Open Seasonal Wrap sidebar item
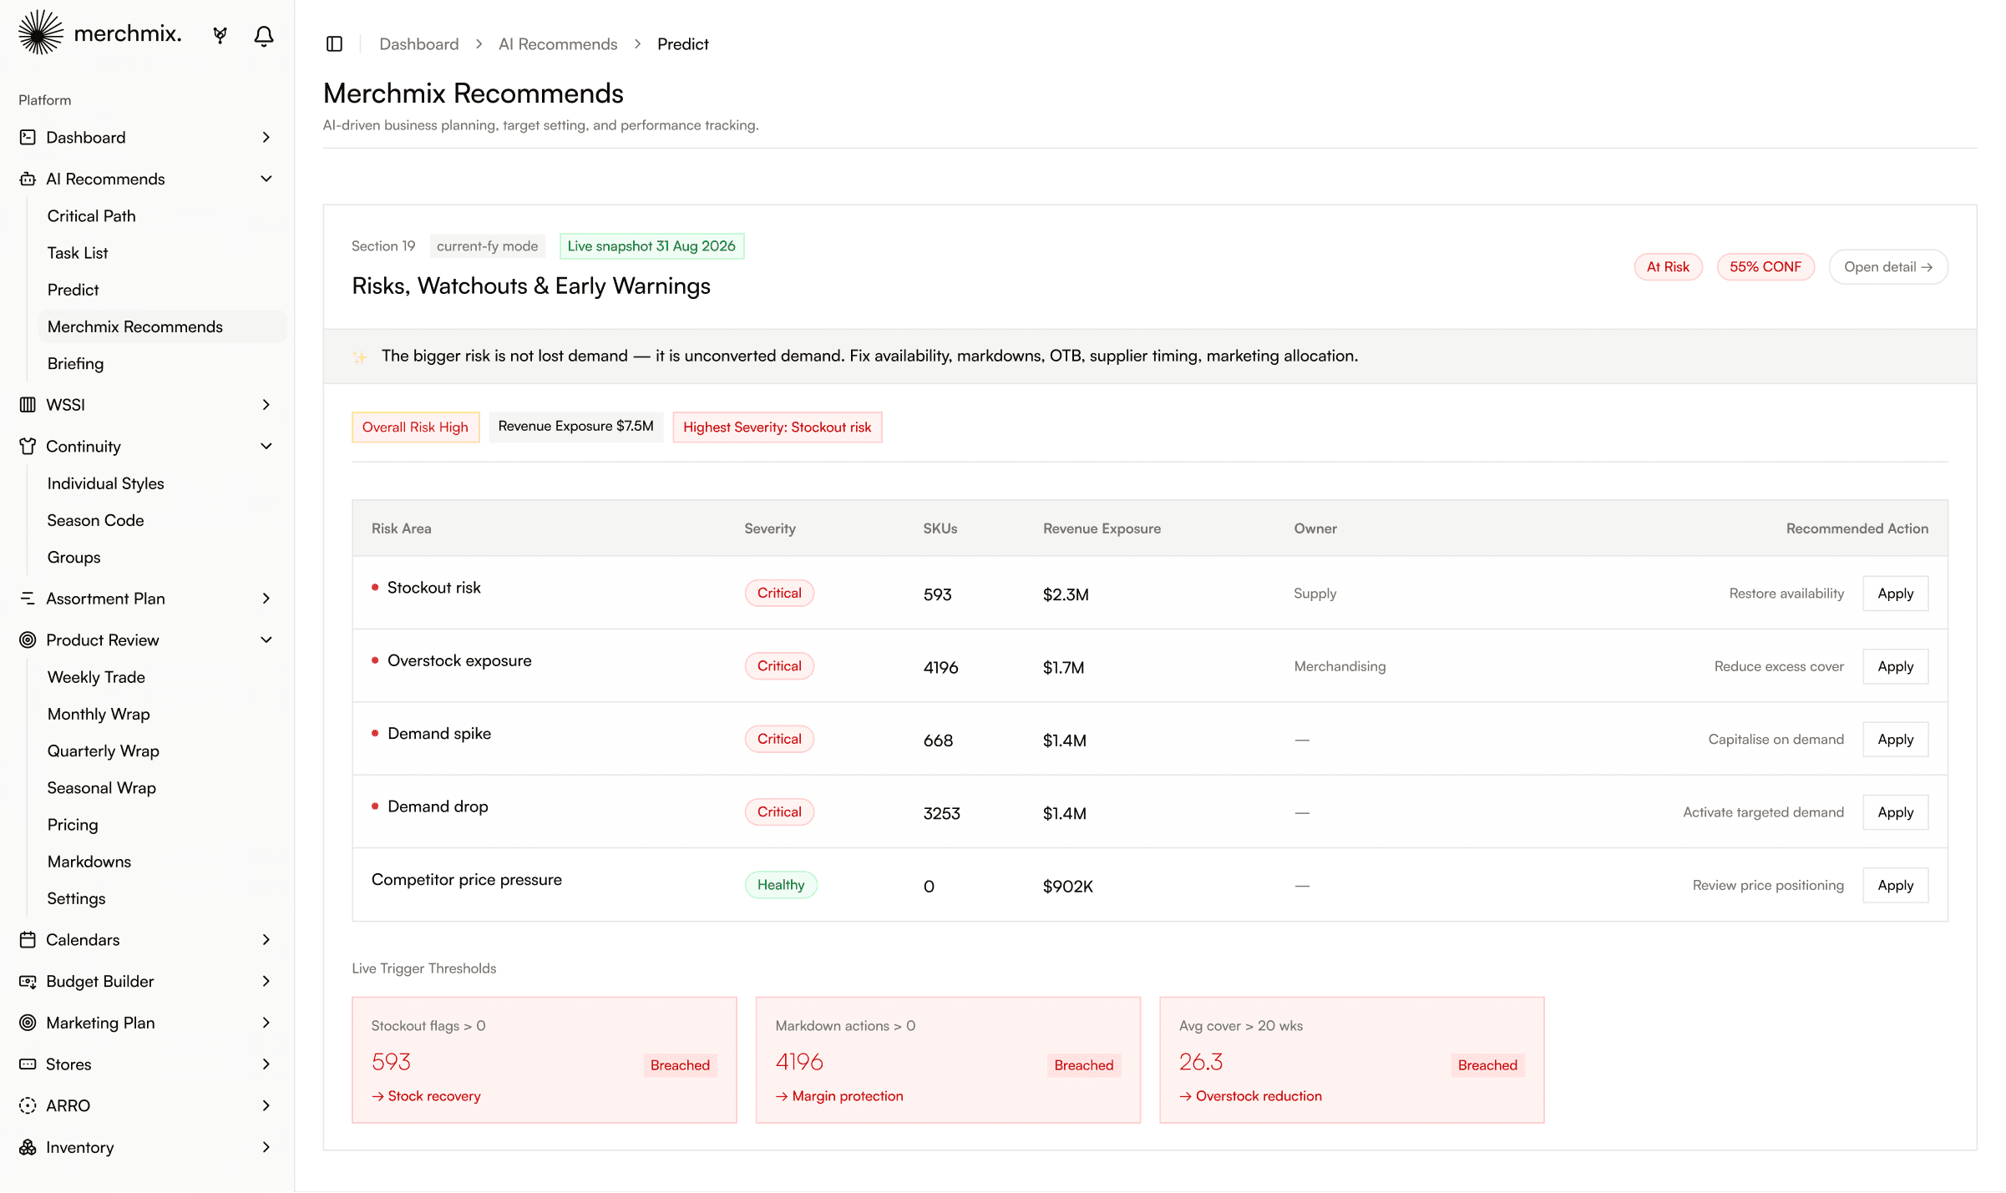 coord(162,787)
